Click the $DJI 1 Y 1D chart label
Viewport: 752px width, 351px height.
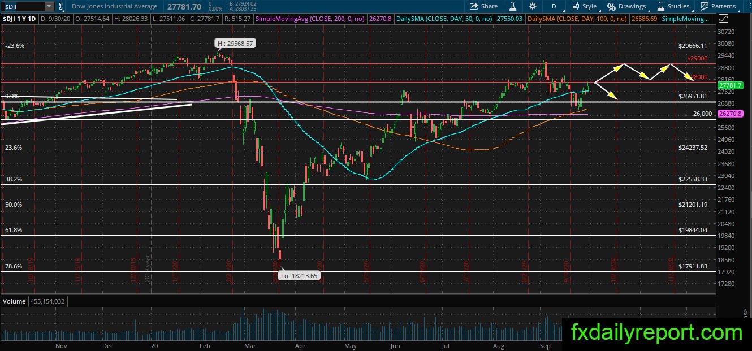[19, 19]
